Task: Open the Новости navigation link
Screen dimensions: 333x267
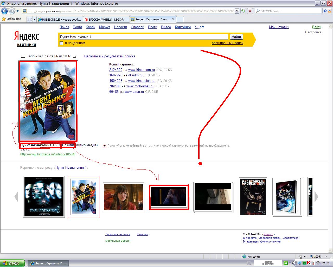Action: click(x=120, y=27)
